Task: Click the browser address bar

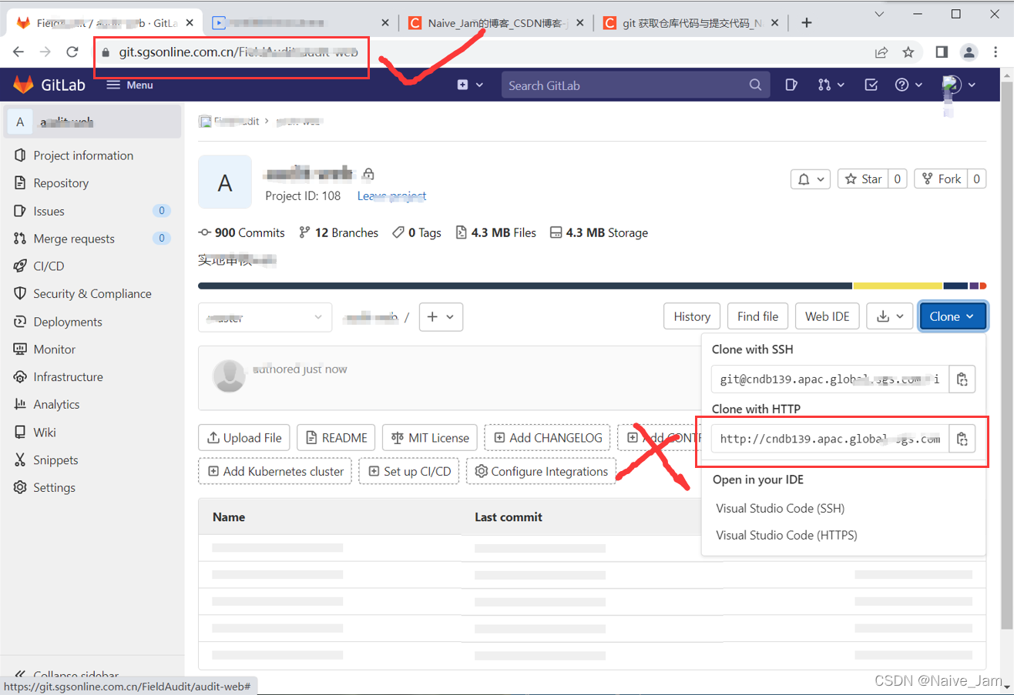Action: (230, 53)
